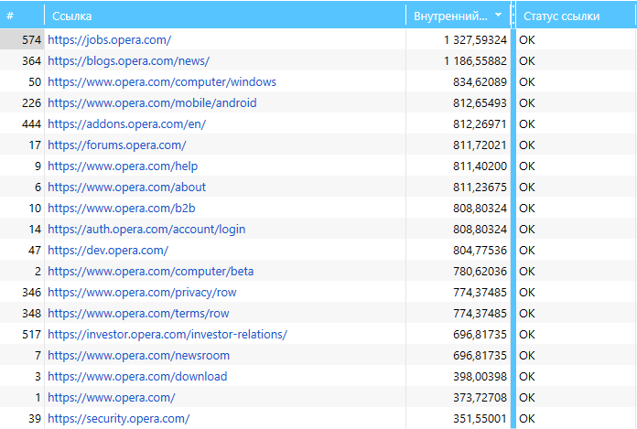Click value 373,72708
Screen dimensions: 637x429
pos(480,398)
